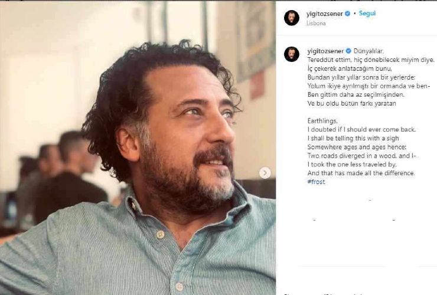Open the #frost hashtag
This screenshot has width=437, height=295.
[x=316, y=182]
